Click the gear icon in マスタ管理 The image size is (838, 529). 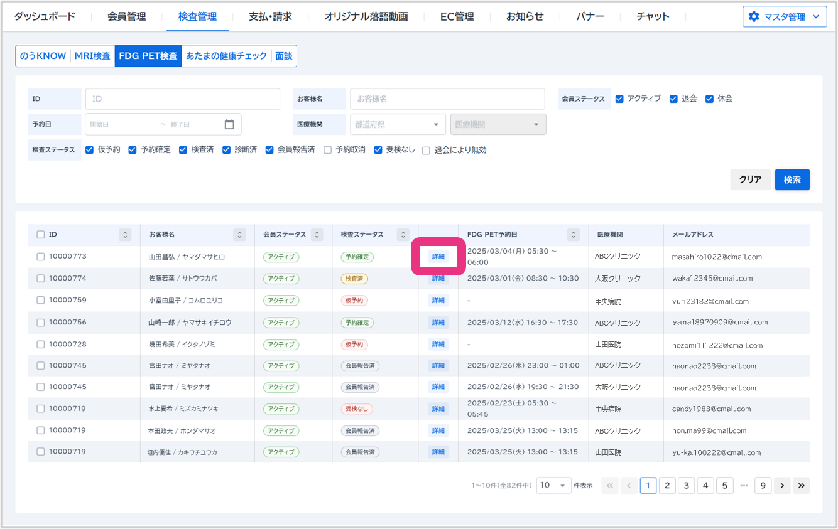pos(754,17)
